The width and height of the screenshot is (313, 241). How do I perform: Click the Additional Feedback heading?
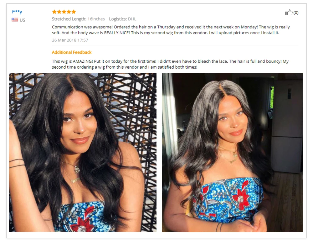click(x=71, y=52)
